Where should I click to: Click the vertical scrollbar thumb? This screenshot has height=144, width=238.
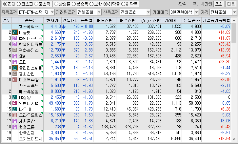[x=234, y=33]
